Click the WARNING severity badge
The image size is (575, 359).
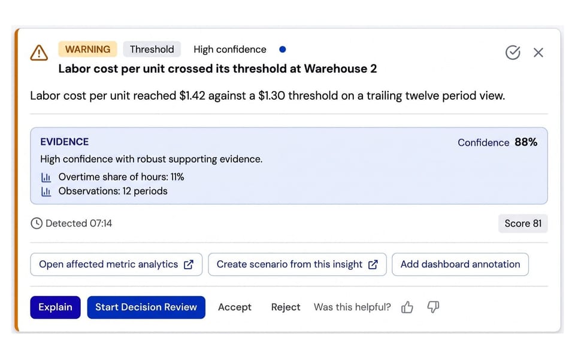tap(87, 49)
